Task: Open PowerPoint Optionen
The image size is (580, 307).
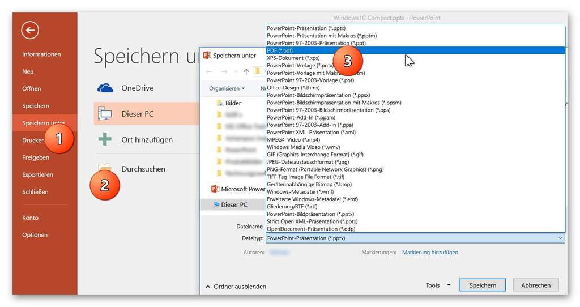Action: (35, 235)
